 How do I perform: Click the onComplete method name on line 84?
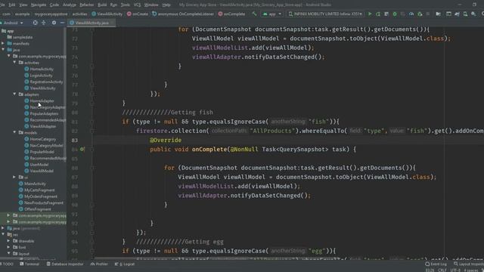click(x=209, y=150)
